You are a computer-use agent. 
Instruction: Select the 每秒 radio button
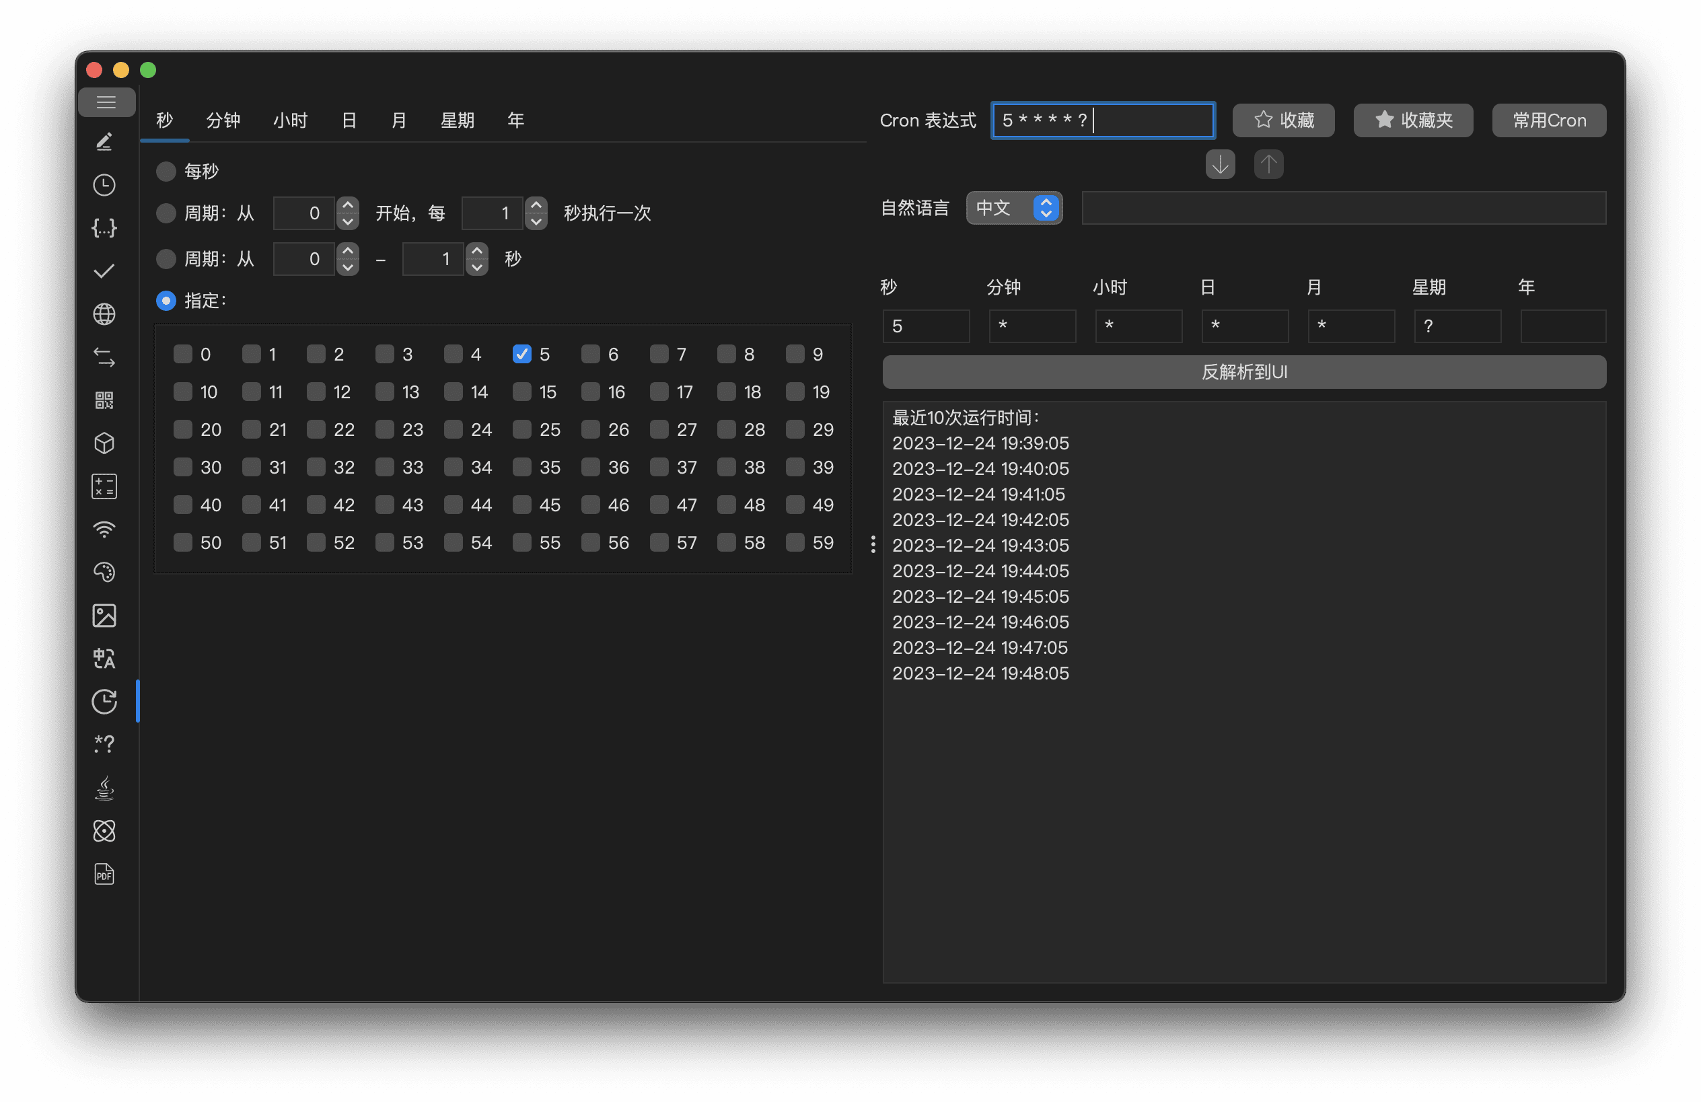click(165, 171)
